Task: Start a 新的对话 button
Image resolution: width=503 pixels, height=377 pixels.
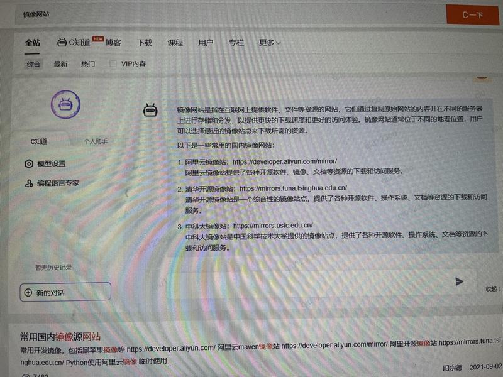Action: (x=65, y=292)
